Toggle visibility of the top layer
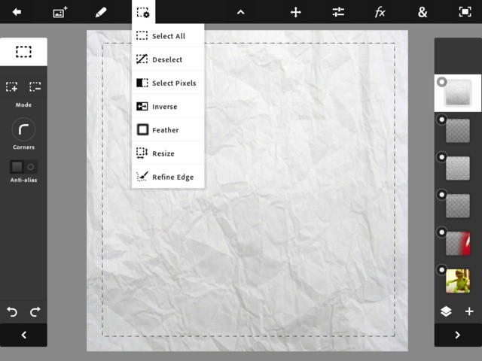Image resolution: width=482 pixels, height=361 pixels. (441, 82)
